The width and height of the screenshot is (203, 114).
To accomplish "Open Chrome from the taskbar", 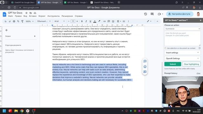I will (22, 111).
